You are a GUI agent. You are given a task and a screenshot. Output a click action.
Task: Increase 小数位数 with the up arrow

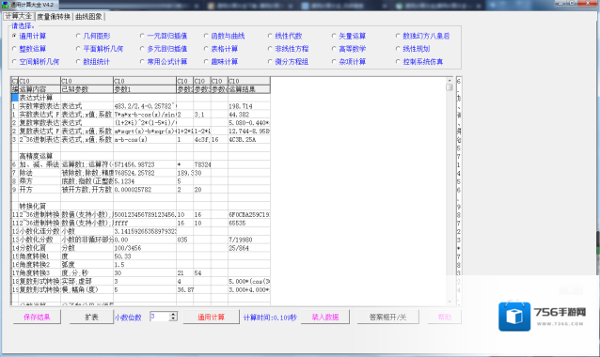pyautogui.click(x=173, y=314)
